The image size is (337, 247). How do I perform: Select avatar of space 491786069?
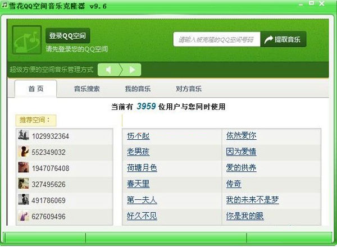[x=24, y=199]
